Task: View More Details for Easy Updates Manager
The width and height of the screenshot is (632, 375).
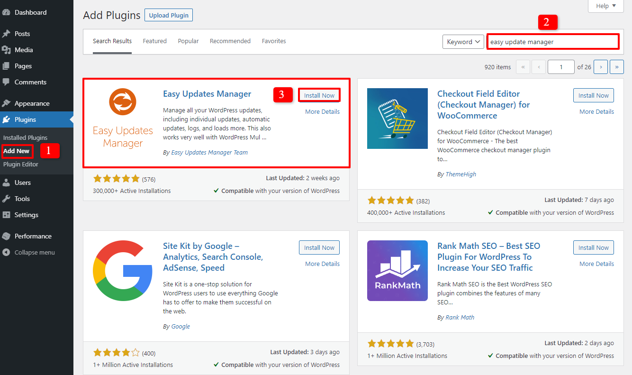Action: click(322, 111)
